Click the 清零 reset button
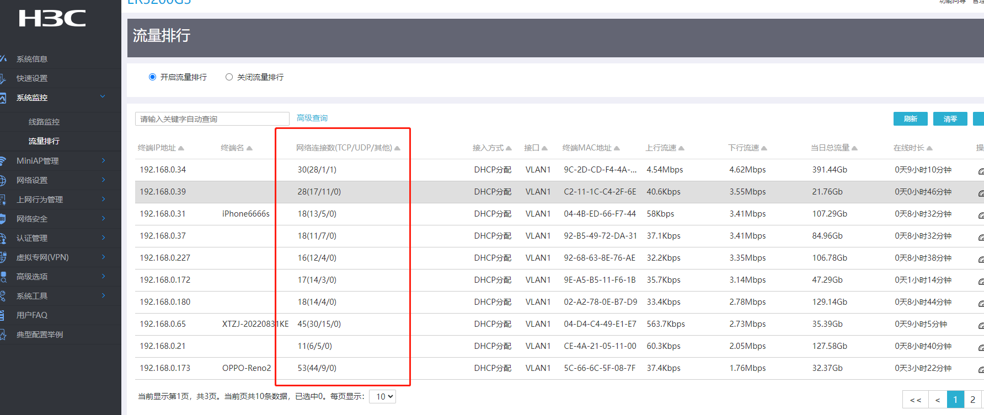Screen dimensions: 984x415 click(x=950, y=119)
